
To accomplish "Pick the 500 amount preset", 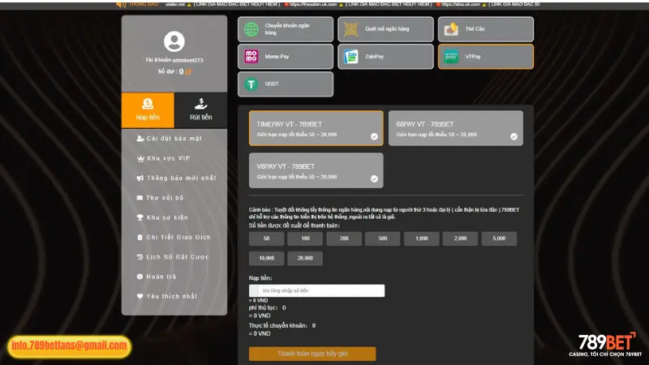I will (x=383, y=238).
